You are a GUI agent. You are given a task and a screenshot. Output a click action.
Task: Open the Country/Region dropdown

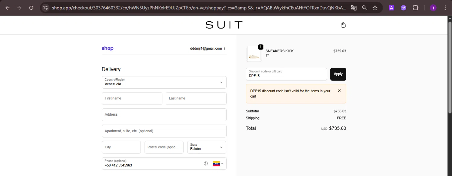coord(164,82)
